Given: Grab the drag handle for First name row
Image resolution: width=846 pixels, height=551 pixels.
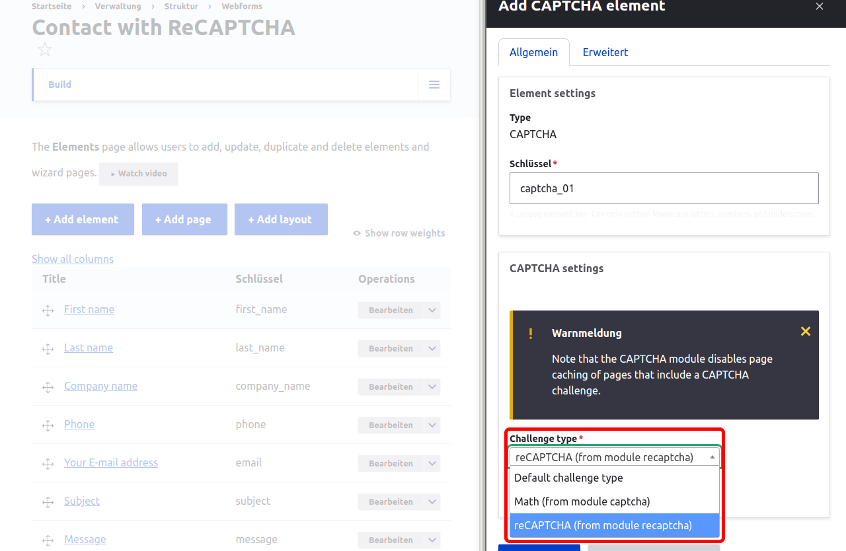Looking at the screenshot, I should [x=48, y=311].
